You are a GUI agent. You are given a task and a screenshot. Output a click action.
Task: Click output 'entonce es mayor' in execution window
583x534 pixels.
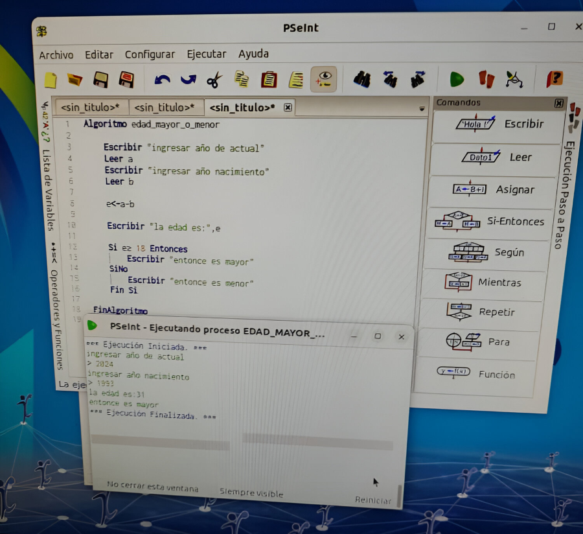[124, 403]
